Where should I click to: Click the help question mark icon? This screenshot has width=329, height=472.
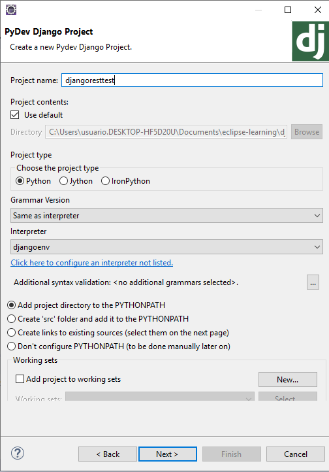[x=18, y=453]
